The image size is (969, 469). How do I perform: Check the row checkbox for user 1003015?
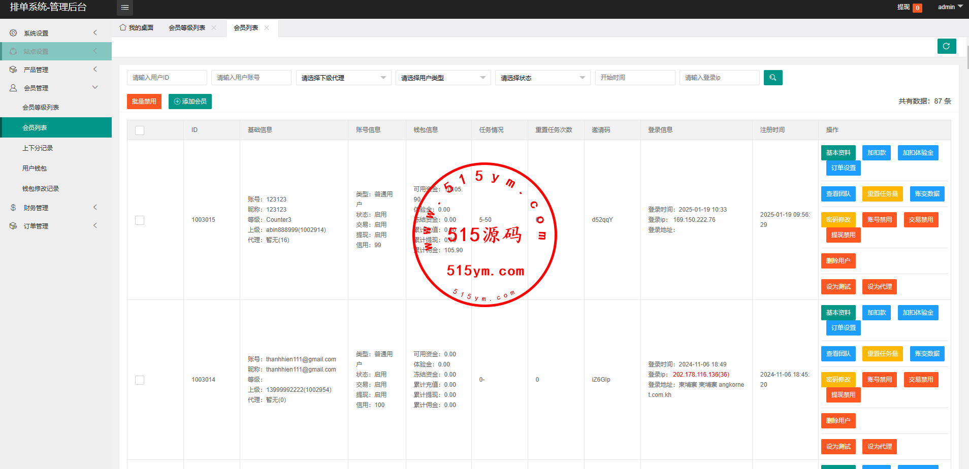click(x=140, y=220)
